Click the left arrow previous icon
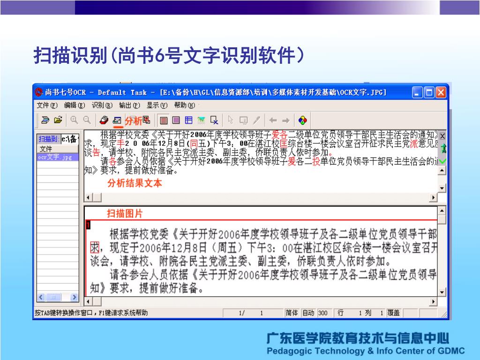 pyautogui.click(x=273, y=120)
